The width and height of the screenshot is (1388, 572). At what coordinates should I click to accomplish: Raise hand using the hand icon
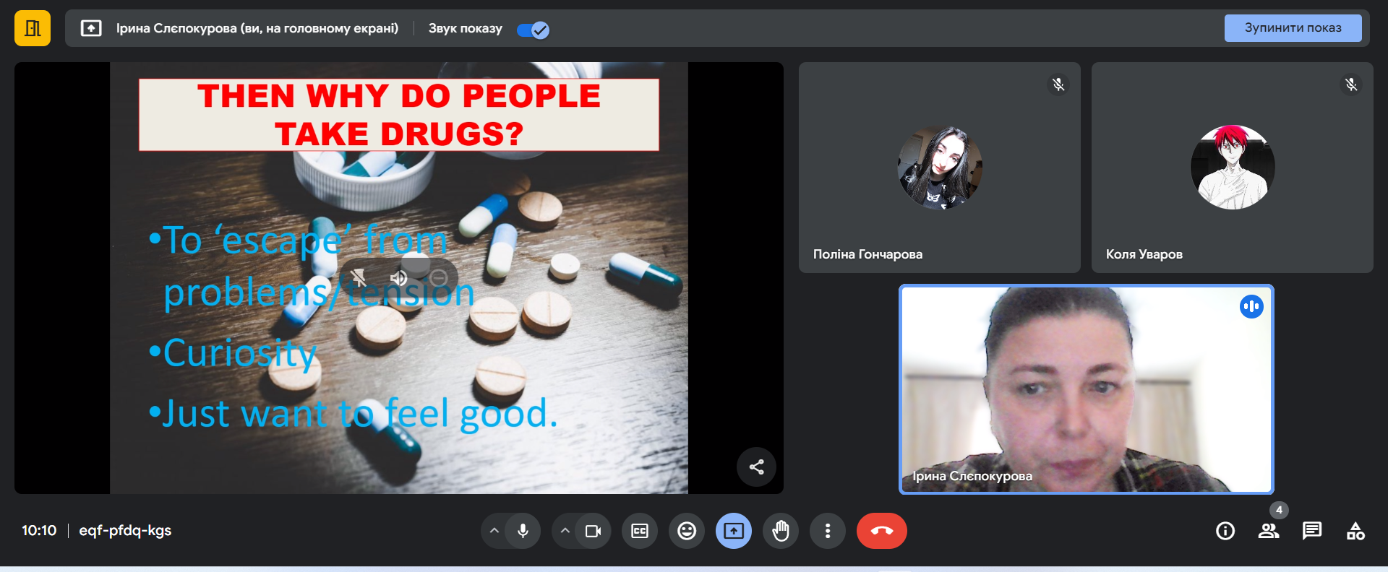[x=781, y=531]
